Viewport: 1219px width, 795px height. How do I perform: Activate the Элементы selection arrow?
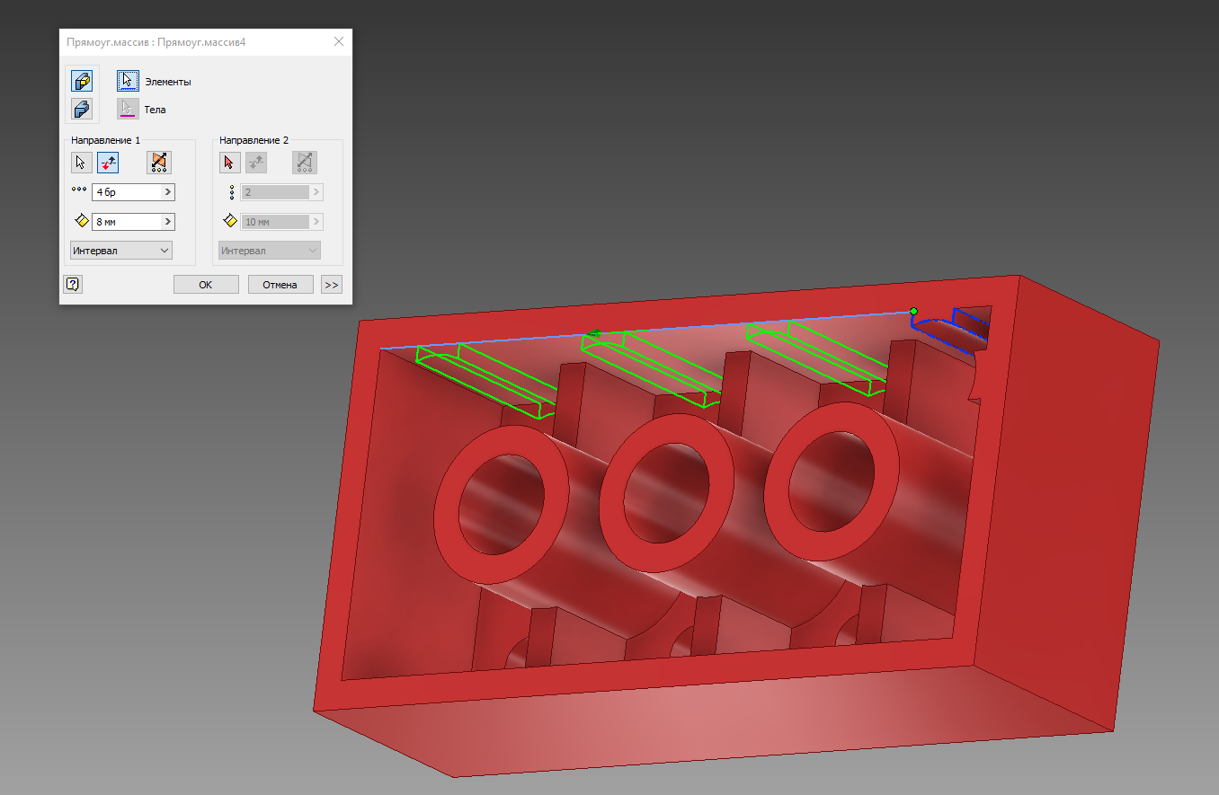[128, 81]
